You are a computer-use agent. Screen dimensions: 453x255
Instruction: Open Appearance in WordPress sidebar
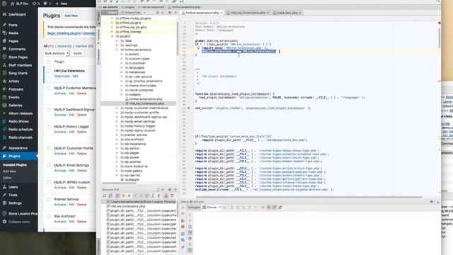pos(18,148)
